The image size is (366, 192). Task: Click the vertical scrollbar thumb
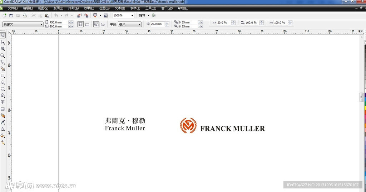coord(361,97)
